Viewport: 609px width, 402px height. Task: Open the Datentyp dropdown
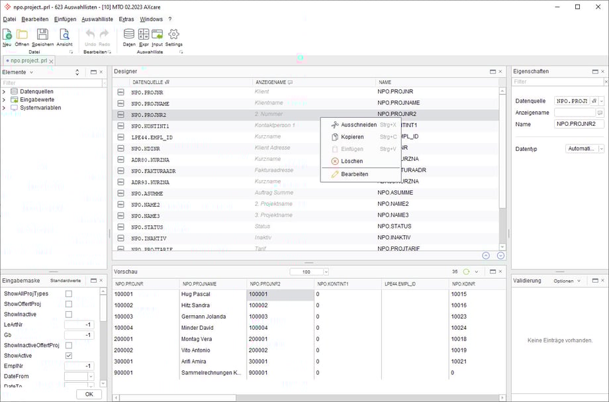[x=601, y=149]
